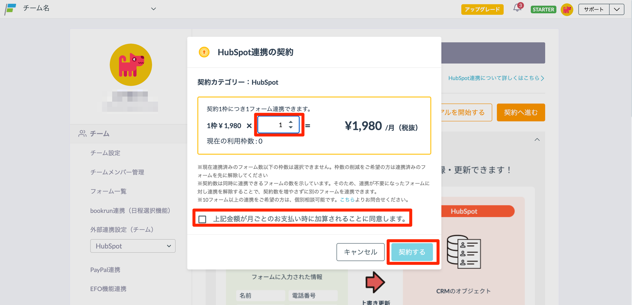632x305 pixels.
Task: Open the HubSpot integration select box
Action: (133, 246)
